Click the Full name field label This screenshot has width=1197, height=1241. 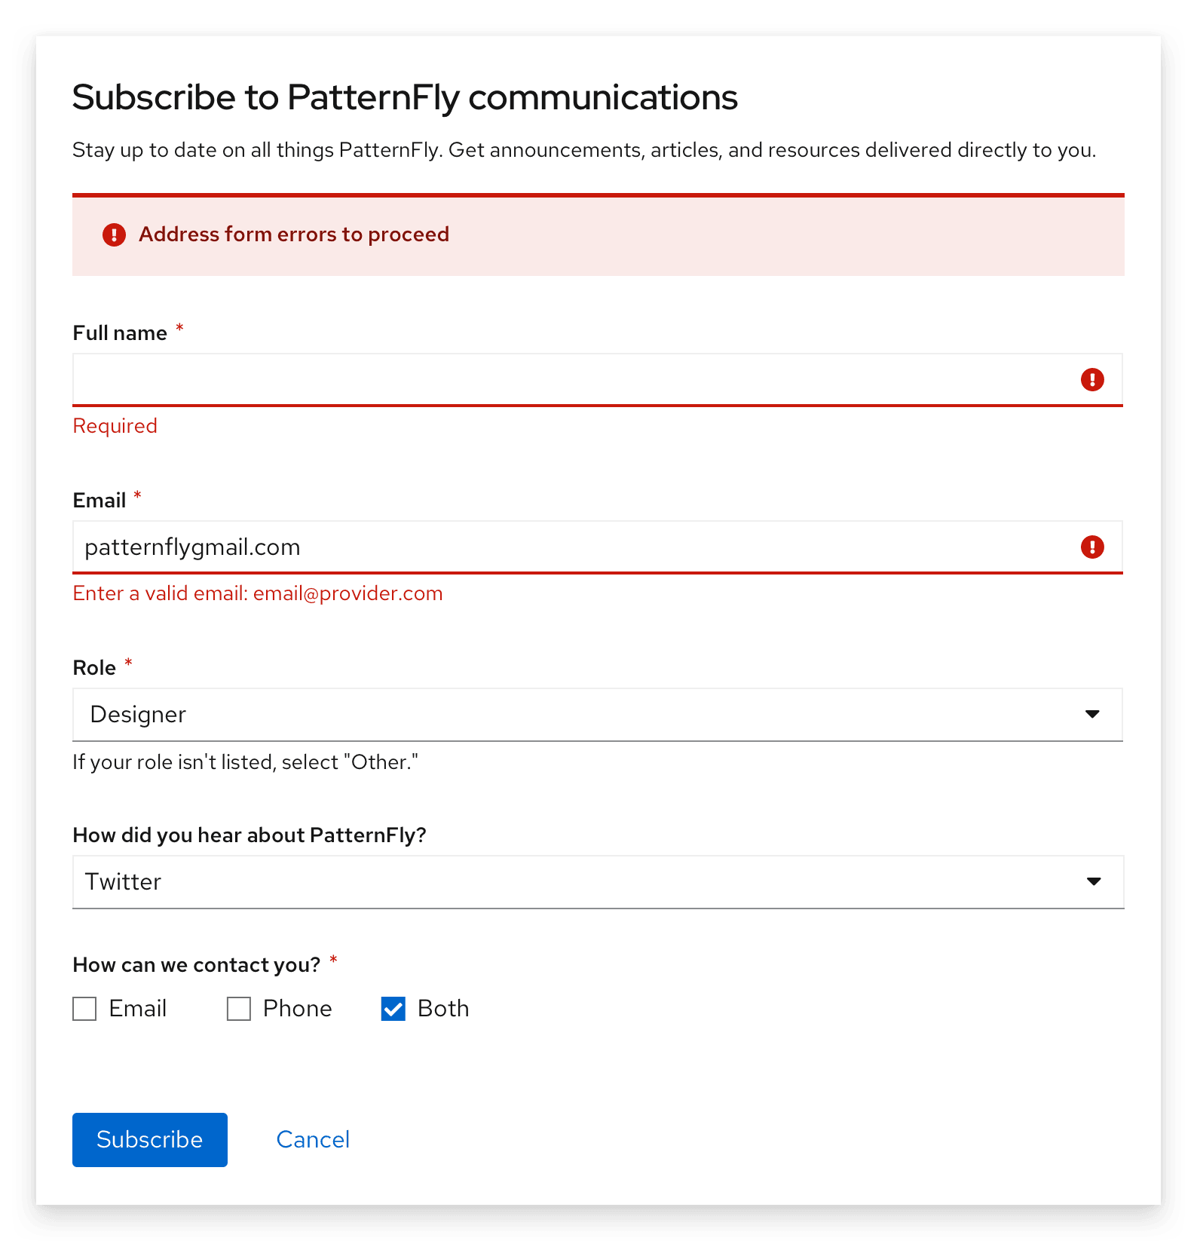(x=120, y=333)
